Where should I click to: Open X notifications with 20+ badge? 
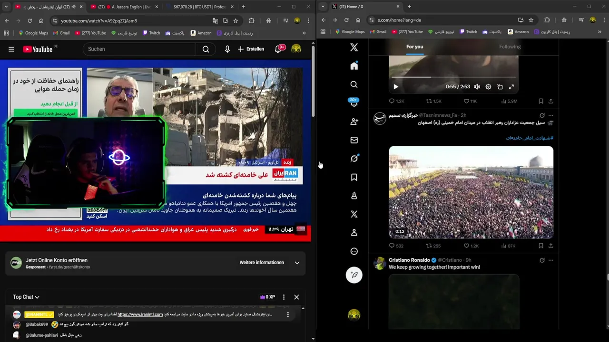354,103
